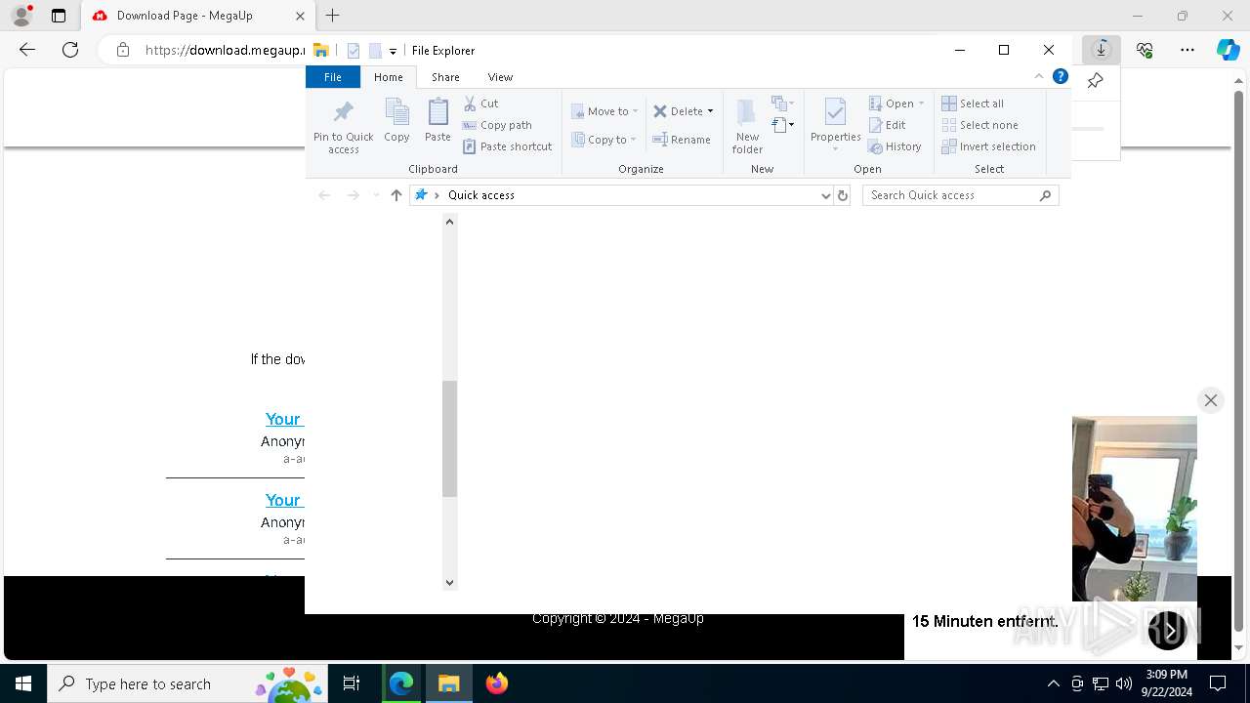Click navigation pane scroll up arrow

449,222
